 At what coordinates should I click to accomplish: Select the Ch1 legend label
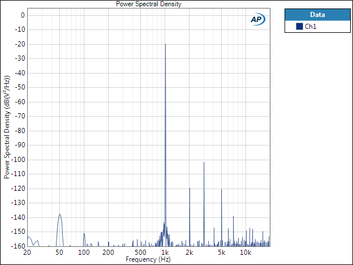point(311,27)
